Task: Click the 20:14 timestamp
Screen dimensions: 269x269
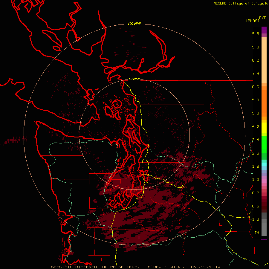Action: (214, 267)
